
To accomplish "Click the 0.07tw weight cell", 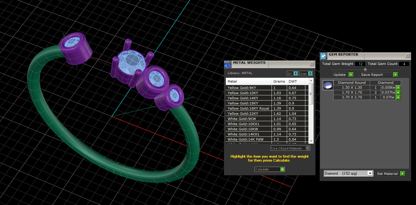I will pyautogui.click(x=388, y=97).
